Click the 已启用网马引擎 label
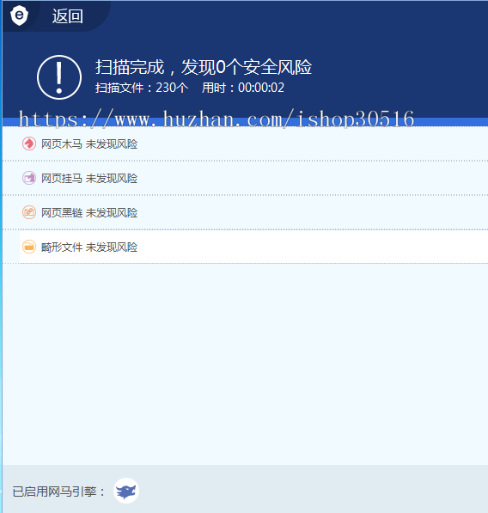 pos(58,492)
